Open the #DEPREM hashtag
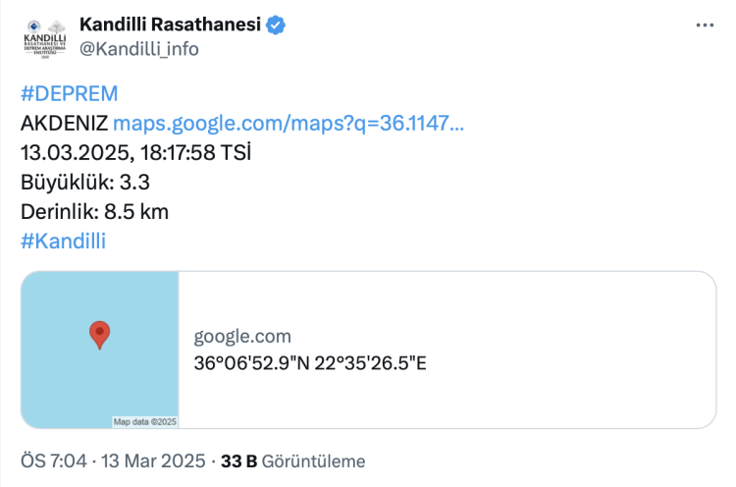The height and width of the screenshot is (487, 736). pos(69,94)
